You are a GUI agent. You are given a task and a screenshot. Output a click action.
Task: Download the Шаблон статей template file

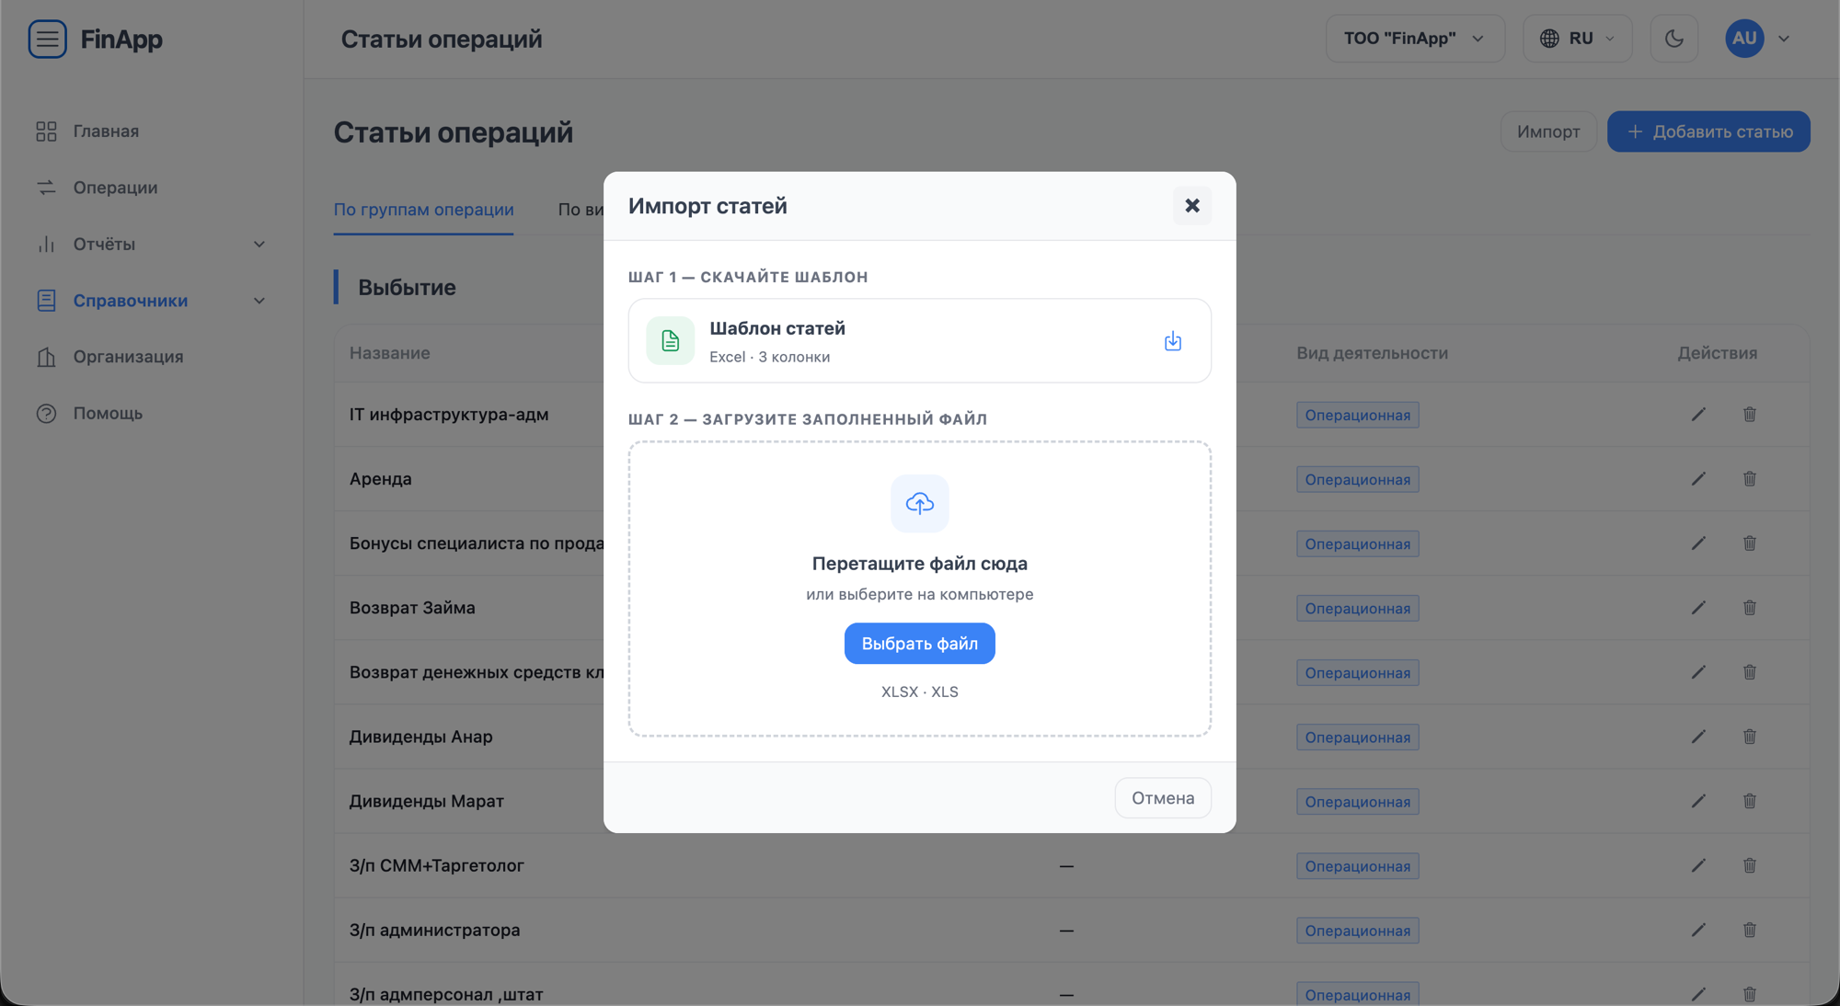click(1172, 341)
